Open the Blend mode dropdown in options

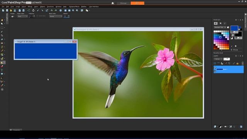[56, 16]
